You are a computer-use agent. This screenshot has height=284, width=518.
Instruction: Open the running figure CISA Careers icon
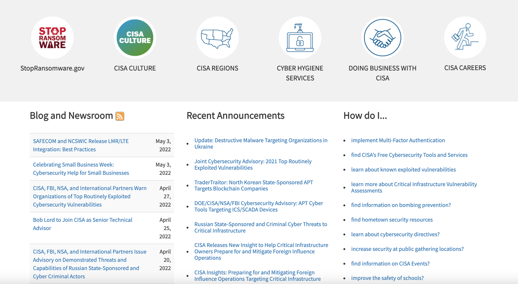[465, 38]
